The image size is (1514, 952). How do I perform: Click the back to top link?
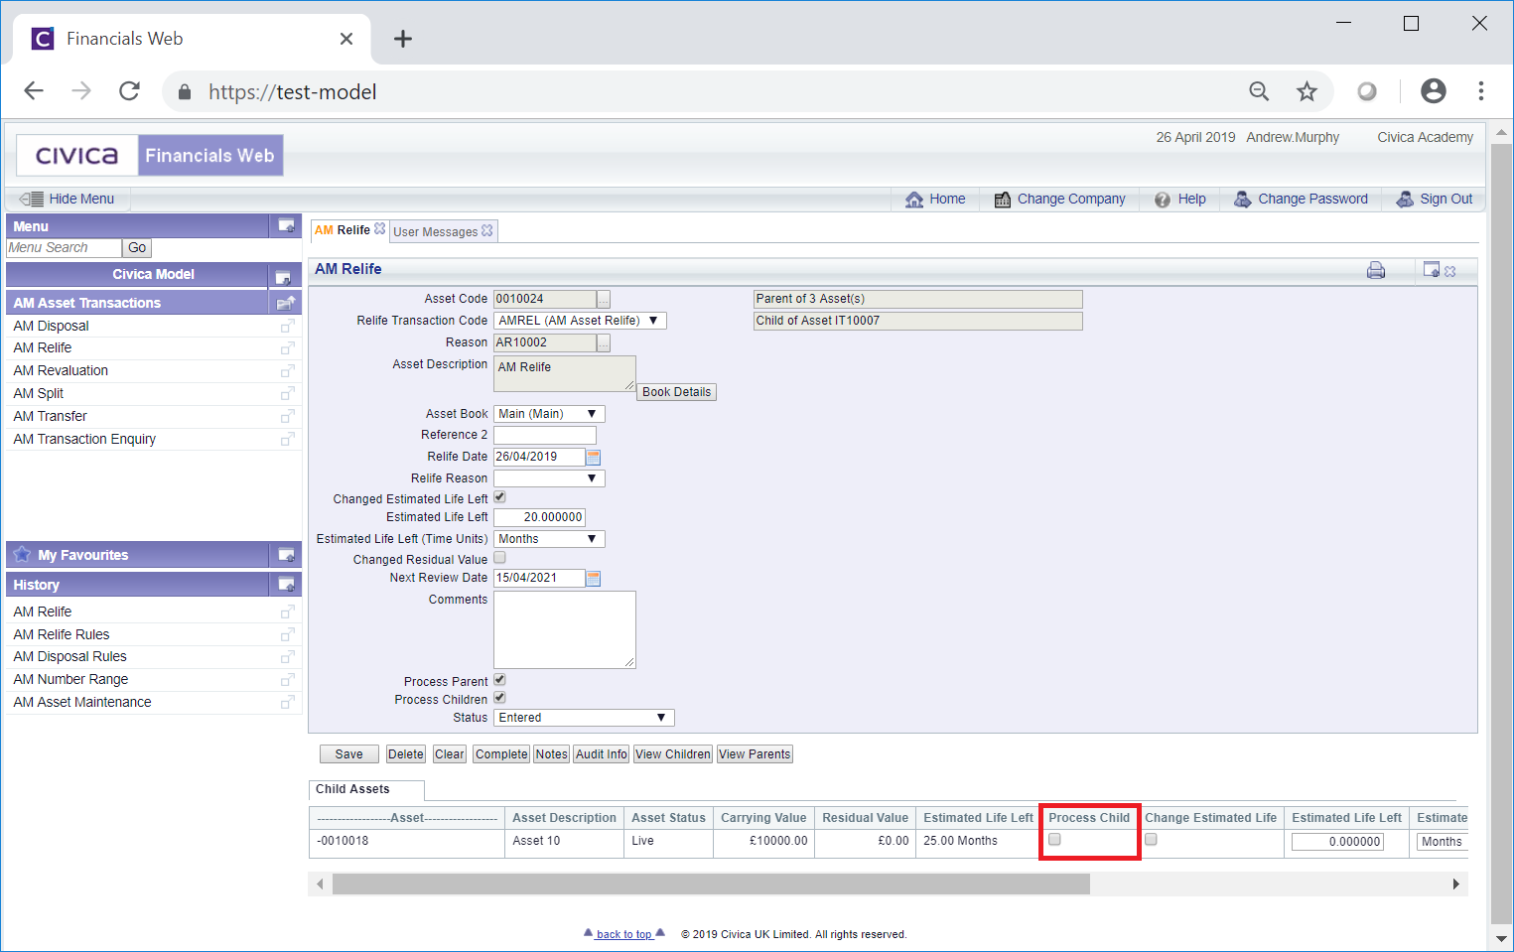click(x=623, y=934)
